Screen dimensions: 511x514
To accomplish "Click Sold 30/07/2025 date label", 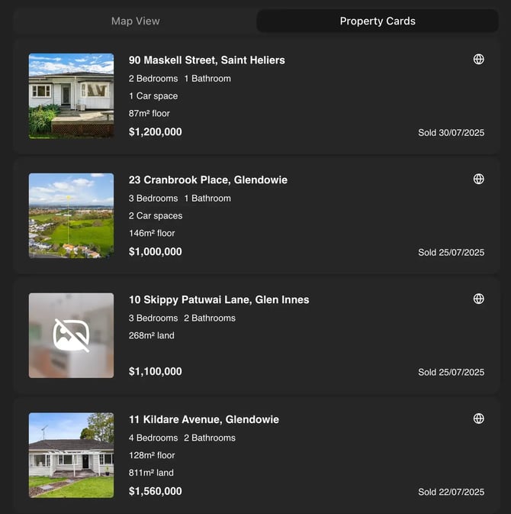I will point(451,133).
